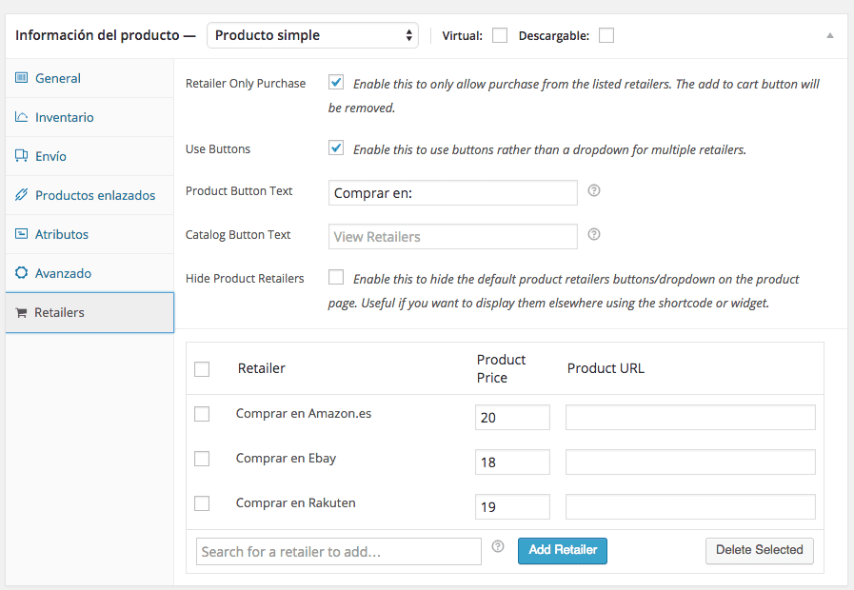Switch to the Atributos tab
This screenshot has height=590, width=854.
[x=62, y=234]
